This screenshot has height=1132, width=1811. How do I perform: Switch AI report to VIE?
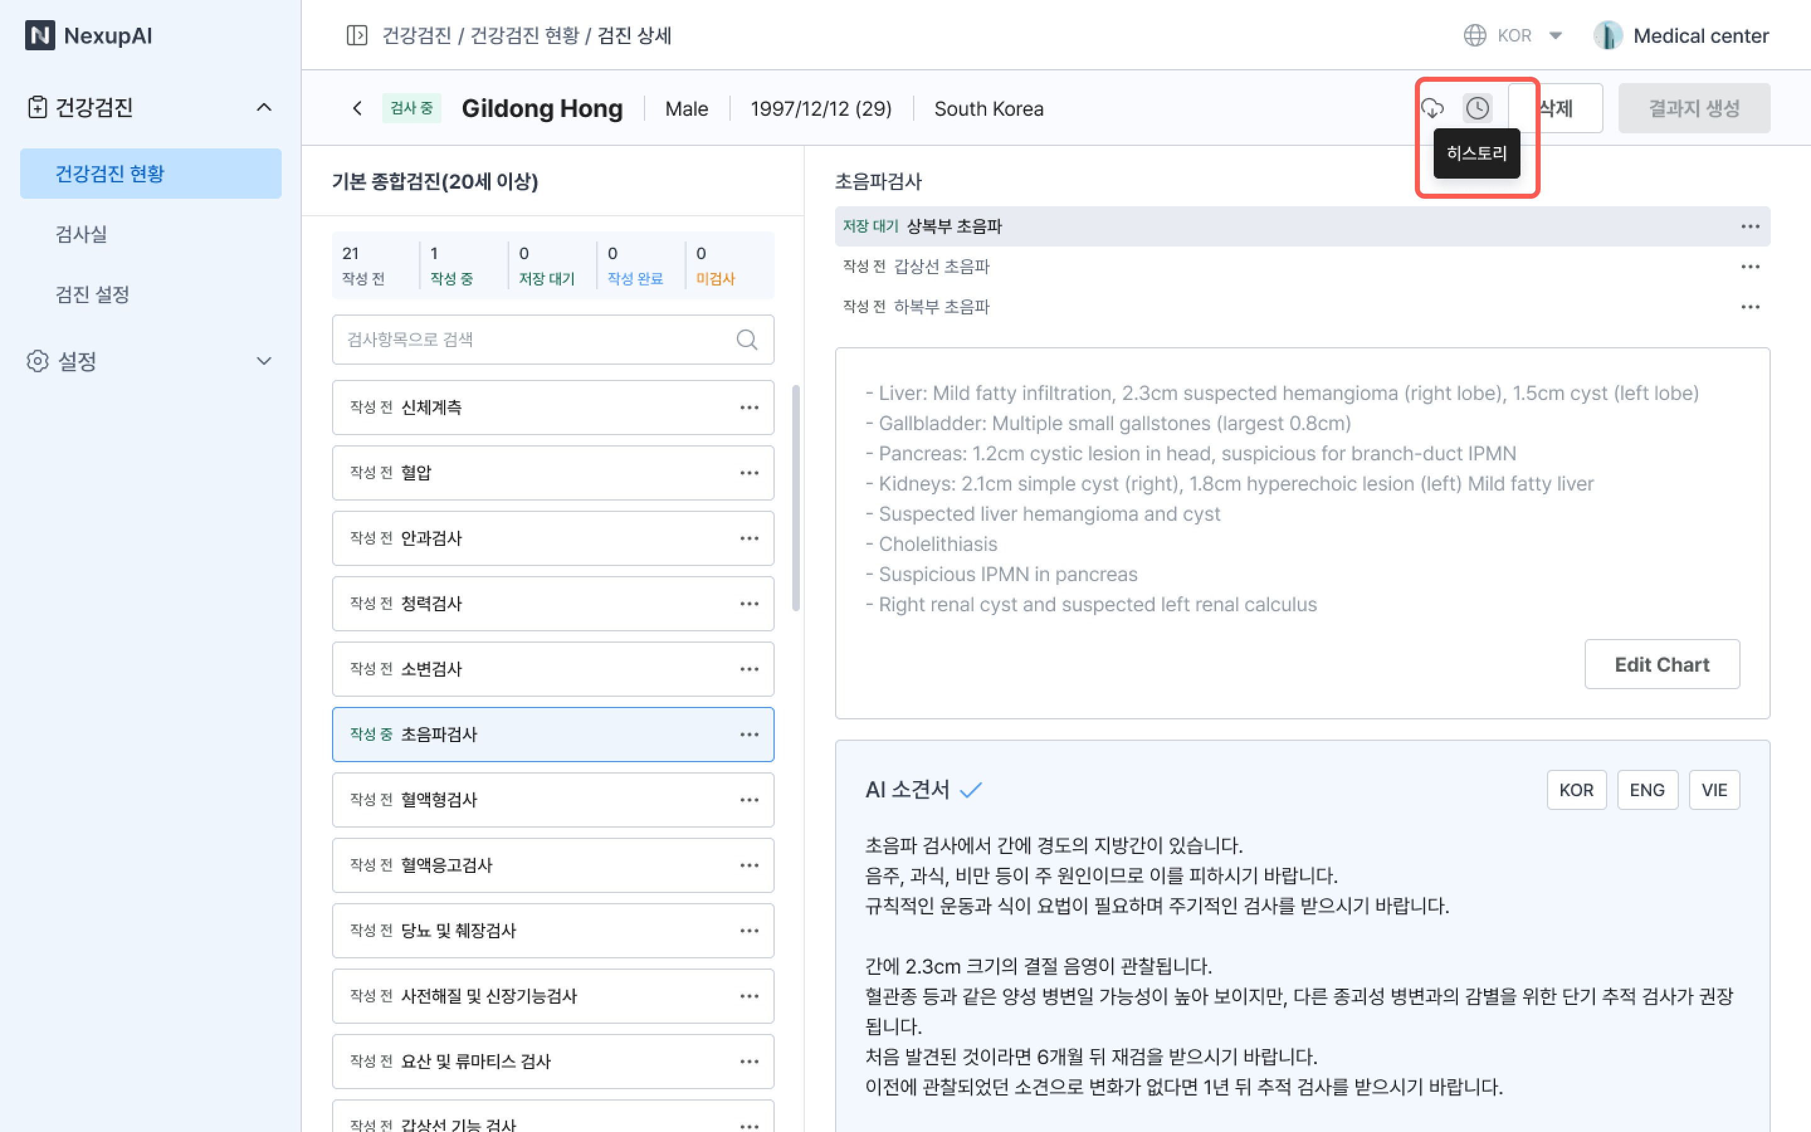[x=1714, y=790]
